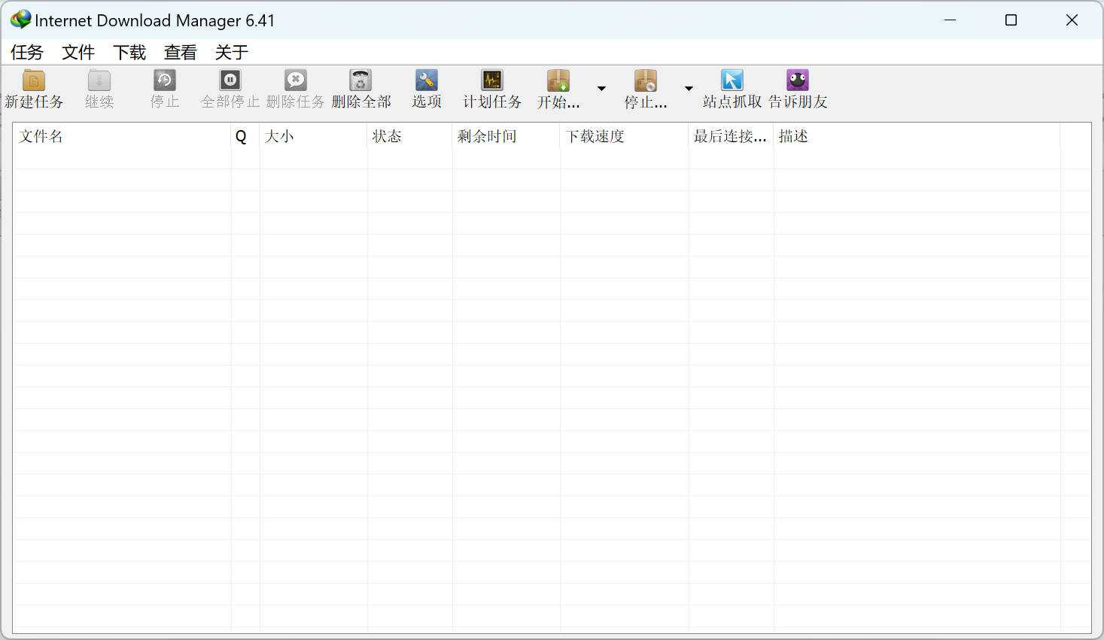Expand the dropdown arrow next to 开始...
This screenshot has width=1104, height=640.
[x=601, y=89]
